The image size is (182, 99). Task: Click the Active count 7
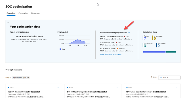point(145,39)
